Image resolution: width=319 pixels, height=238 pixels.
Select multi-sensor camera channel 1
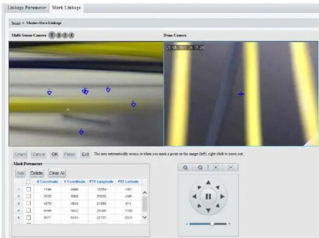tap(52, 35)
